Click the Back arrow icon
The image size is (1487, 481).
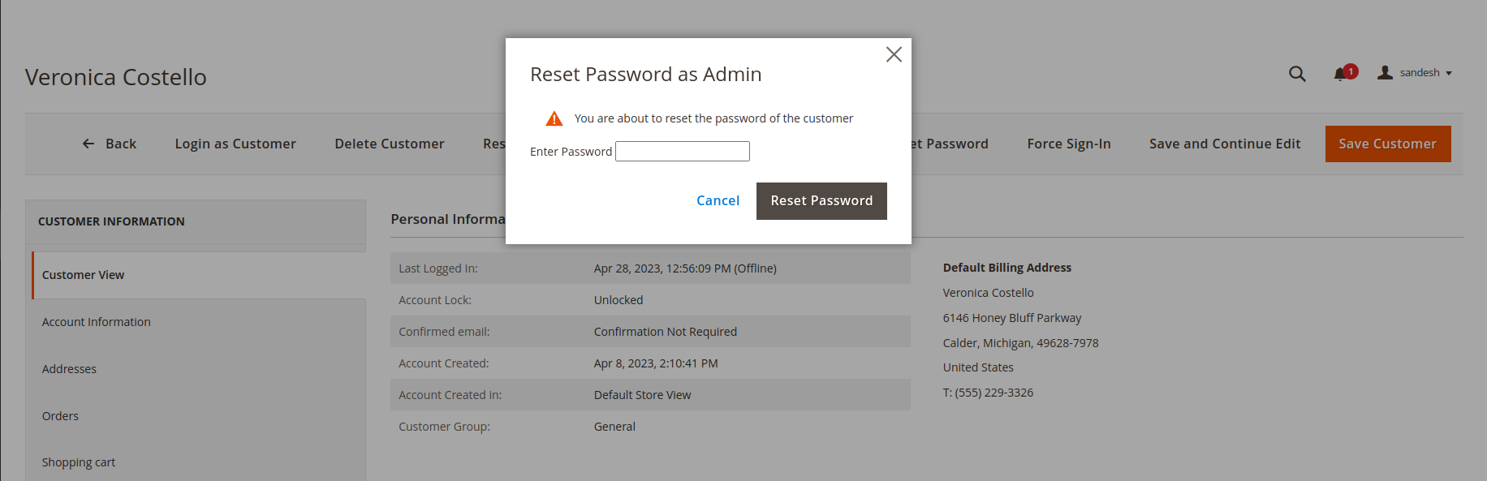(x=88, y=144)
